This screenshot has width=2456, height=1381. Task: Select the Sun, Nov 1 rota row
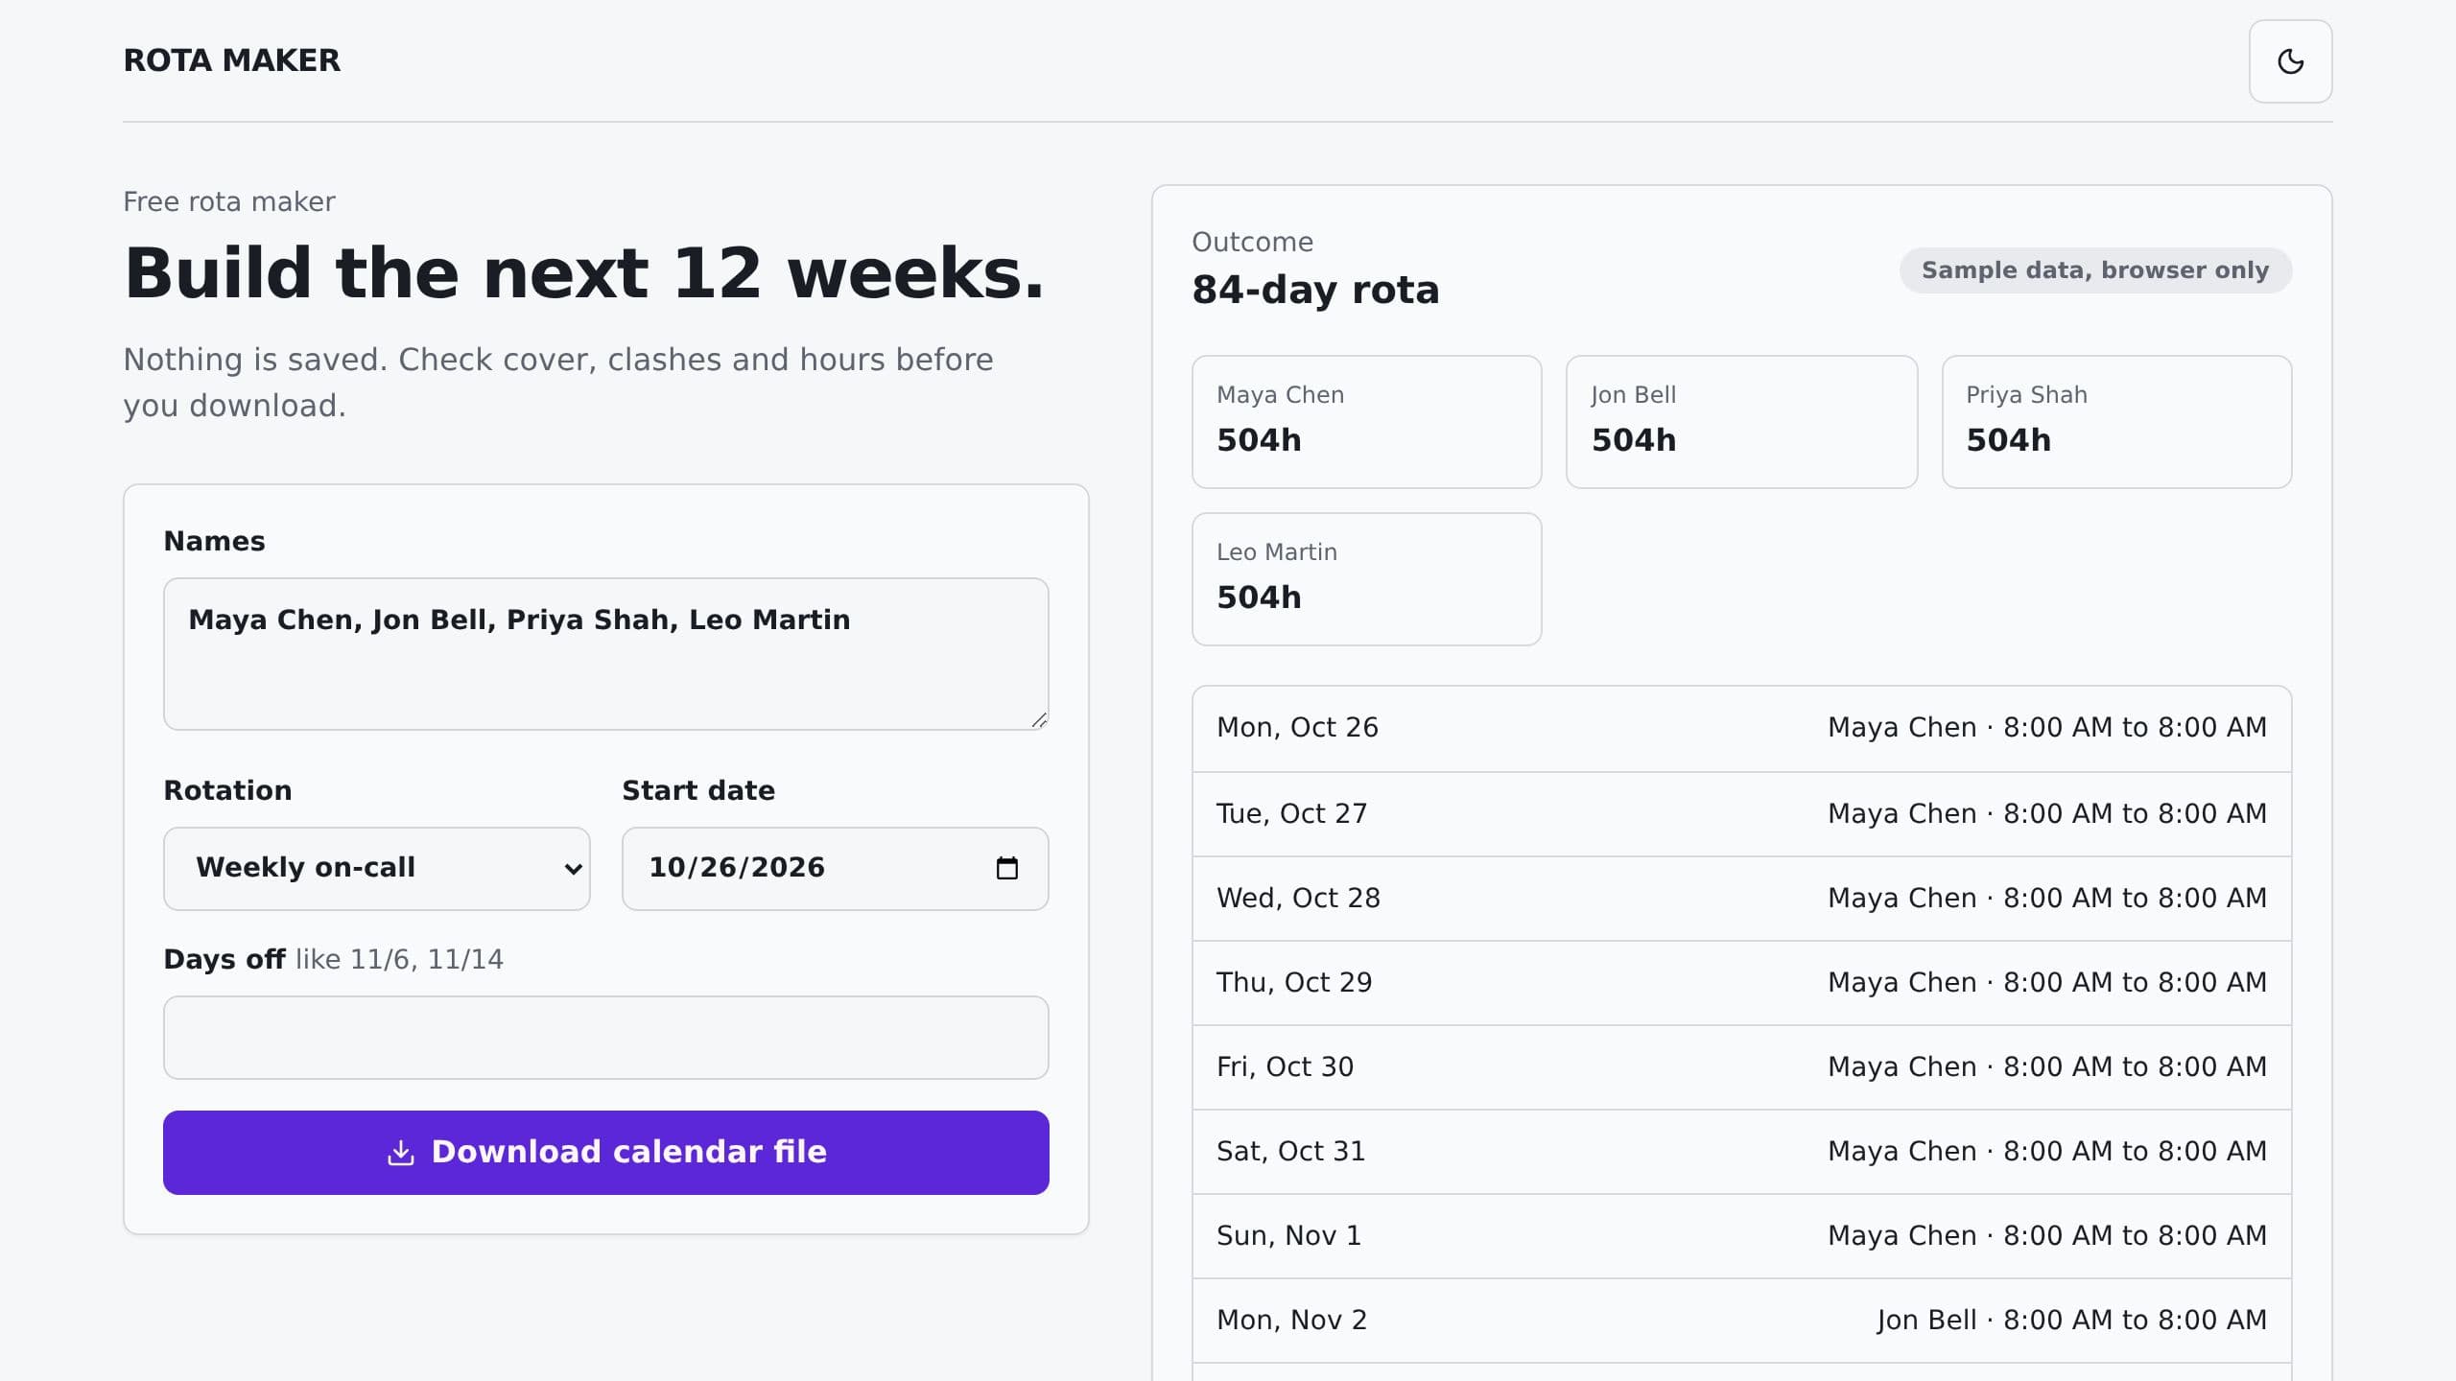coord(1741,1236)
